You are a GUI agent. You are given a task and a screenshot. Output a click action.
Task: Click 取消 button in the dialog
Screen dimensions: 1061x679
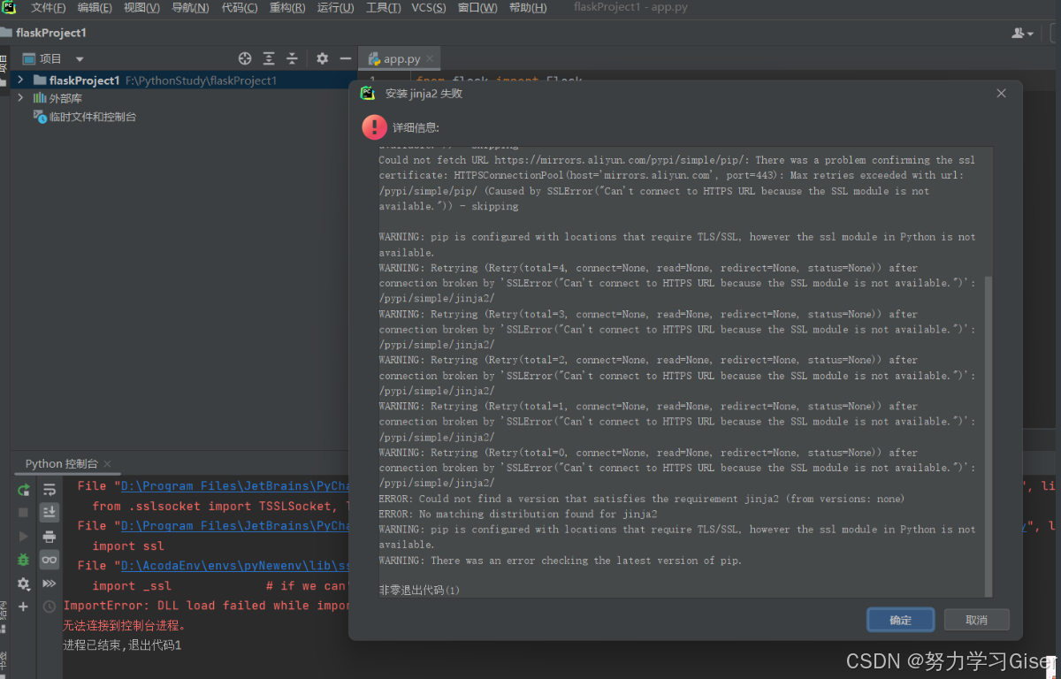click(x=976, y=620)
